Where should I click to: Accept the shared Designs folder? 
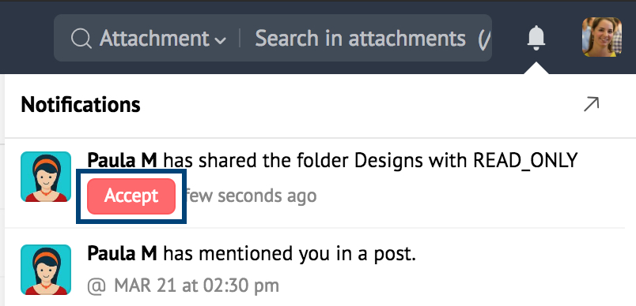click(131, 196)
